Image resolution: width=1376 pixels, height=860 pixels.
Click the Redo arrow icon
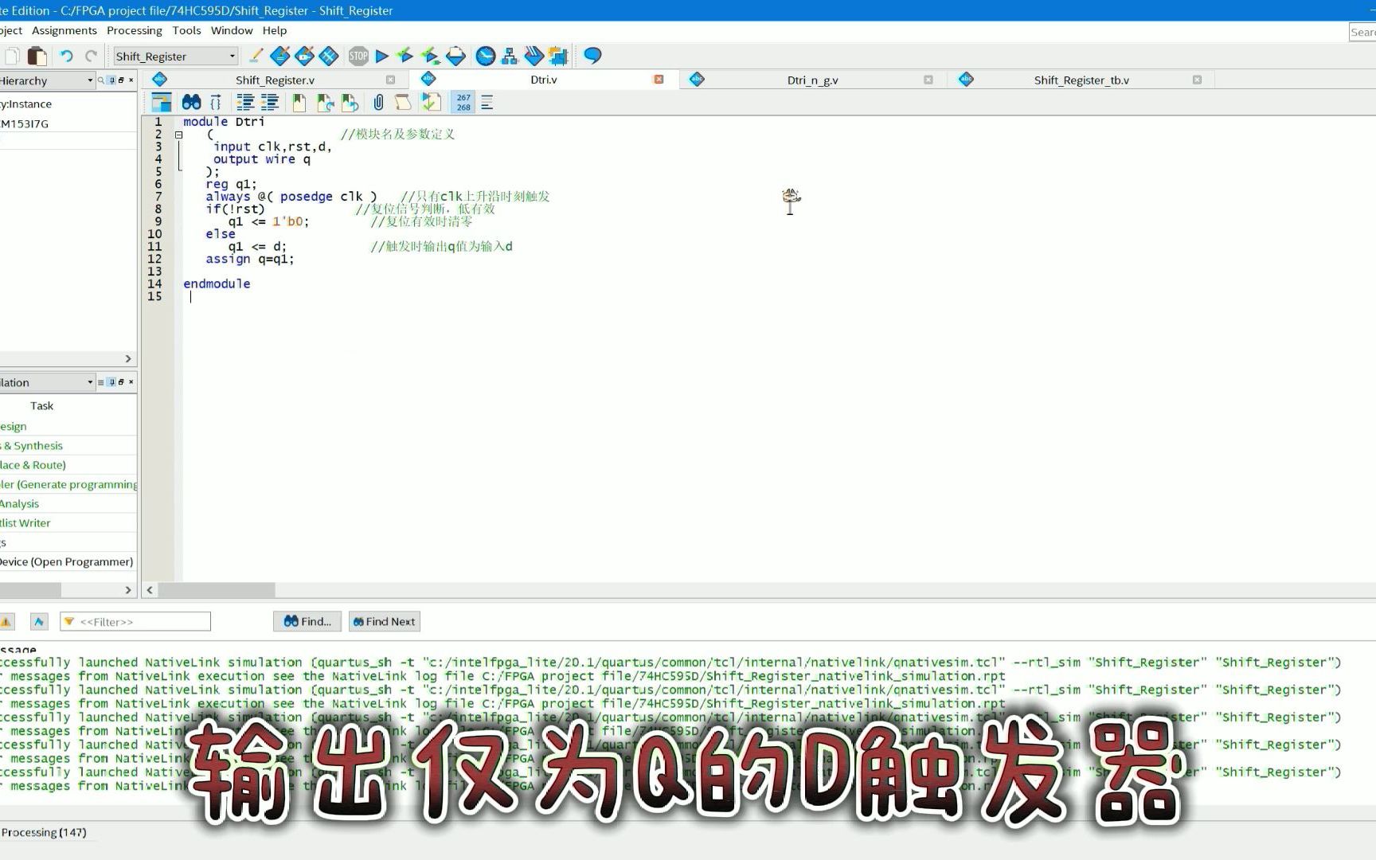(91, 56)
